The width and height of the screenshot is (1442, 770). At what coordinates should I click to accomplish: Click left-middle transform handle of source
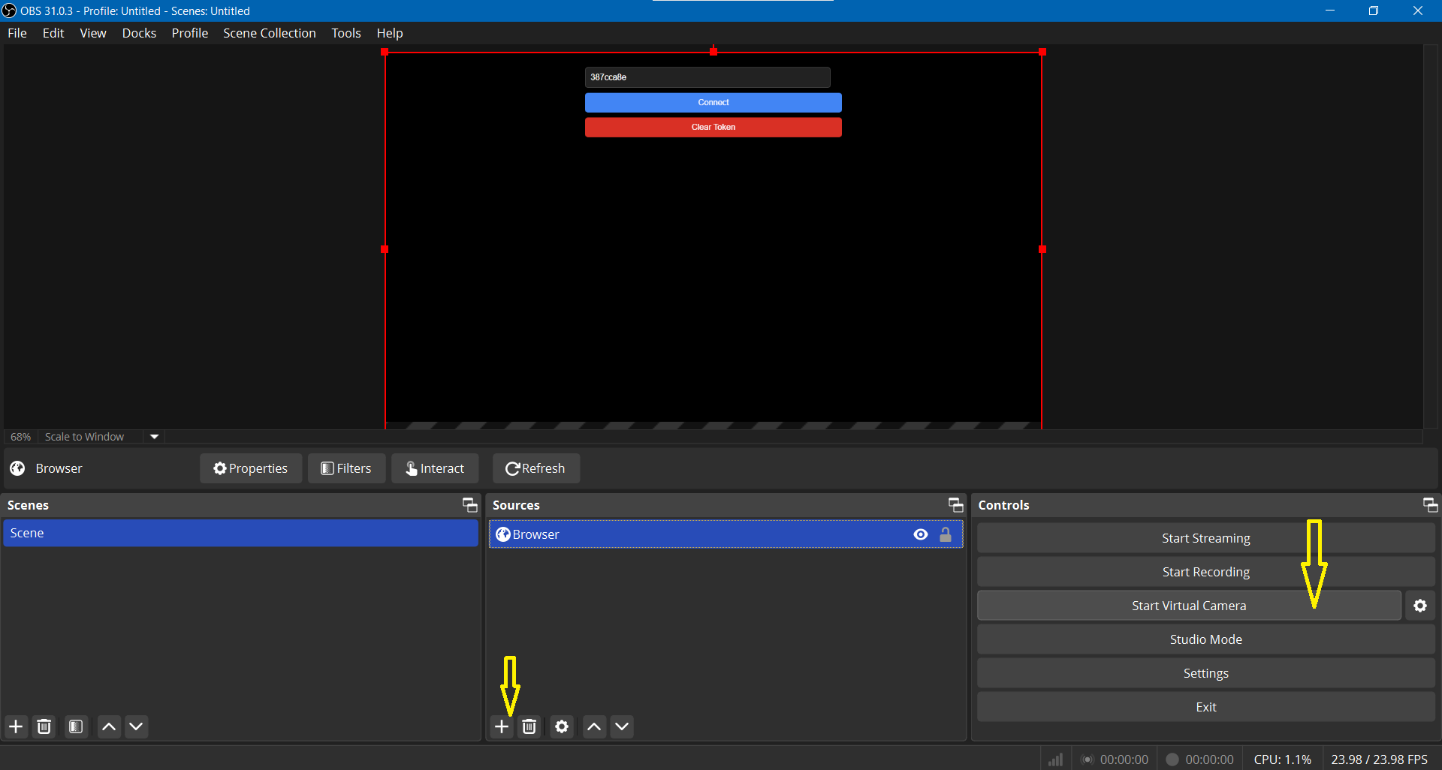pos(385,249)
